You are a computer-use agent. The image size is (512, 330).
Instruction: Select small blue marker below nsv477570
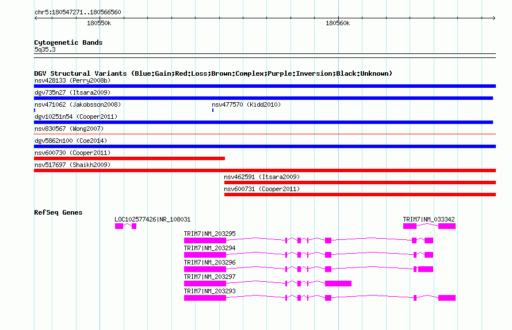tap(213, 110)
